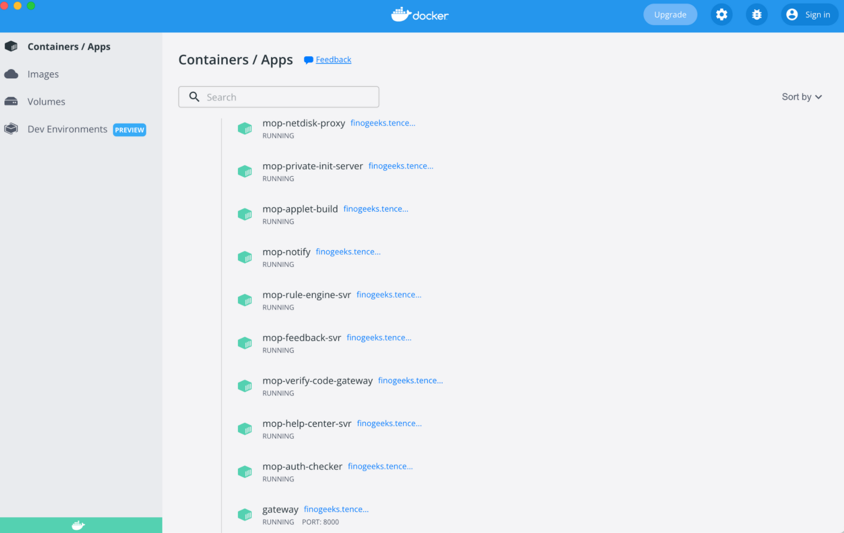The height and width of the screenshot is (533, 844).
Task: Click the whale icon in bottom status bar
Action: pos(78,526)
